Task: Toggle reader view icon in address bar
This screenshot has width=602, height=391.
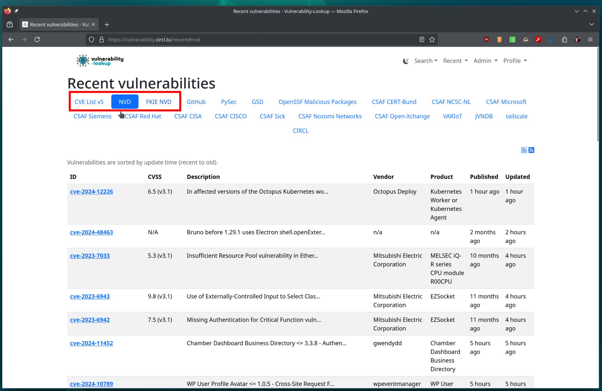Action: (422, 39)
